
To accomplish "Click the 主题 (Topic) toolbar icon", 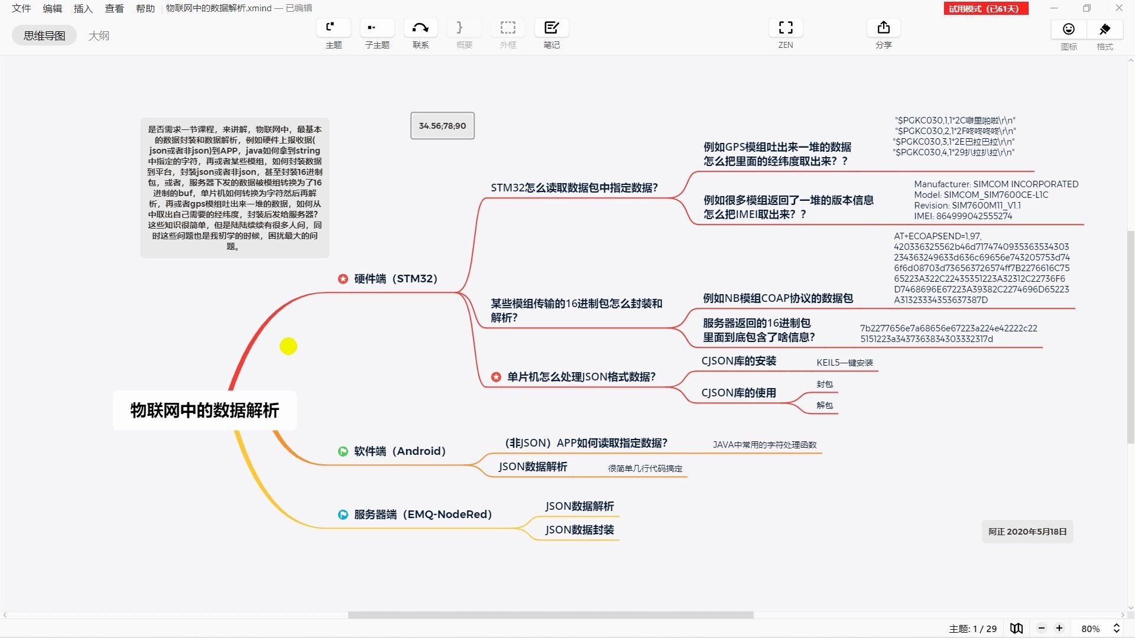I will tap(333, 28).
